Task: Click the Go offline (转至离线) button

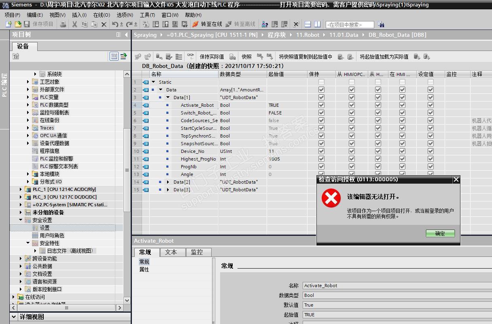Action: [x=240, y=24]
